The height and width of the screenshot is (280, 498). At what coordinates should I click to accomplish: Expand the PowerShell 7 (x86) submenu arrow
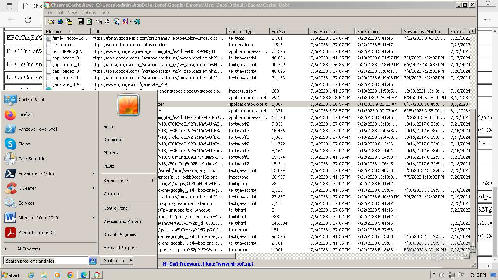pos(93,173)
